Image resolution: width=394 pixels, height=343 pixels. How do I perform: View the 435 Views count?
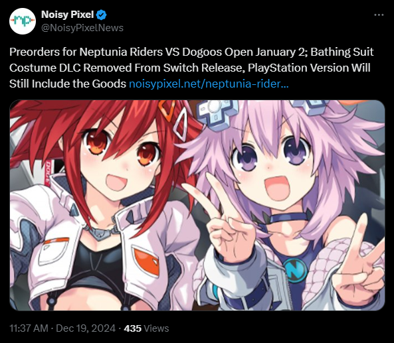[132, 328]
